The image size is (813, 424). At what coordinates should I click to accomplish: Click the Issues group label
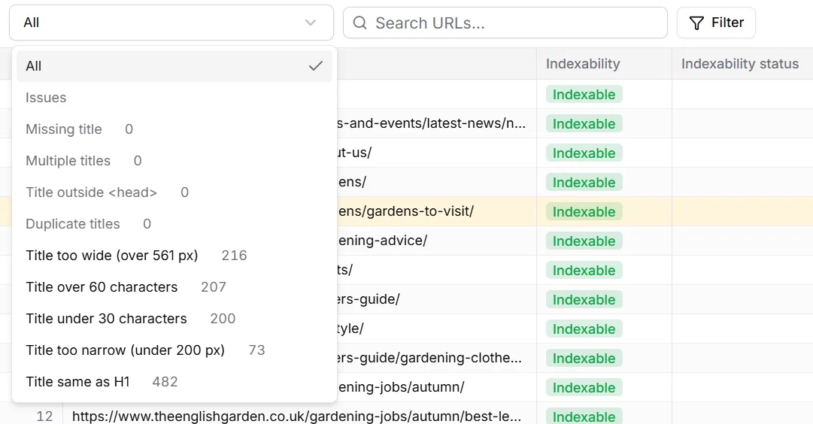click(x=46, y=98)
